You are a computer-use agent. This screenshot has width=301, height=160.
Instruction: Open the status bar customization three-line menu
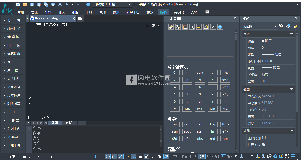[x=293, y=156]
